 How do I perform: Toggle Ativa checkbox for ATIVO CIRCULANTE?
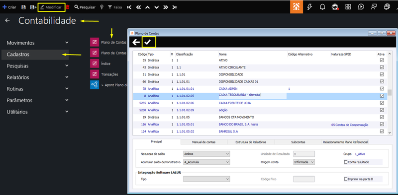click(382, 67)
